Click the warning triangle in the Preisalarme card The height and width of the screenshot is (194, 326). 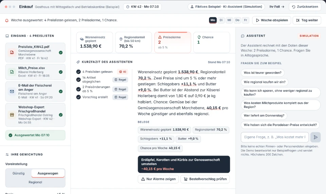160,37
